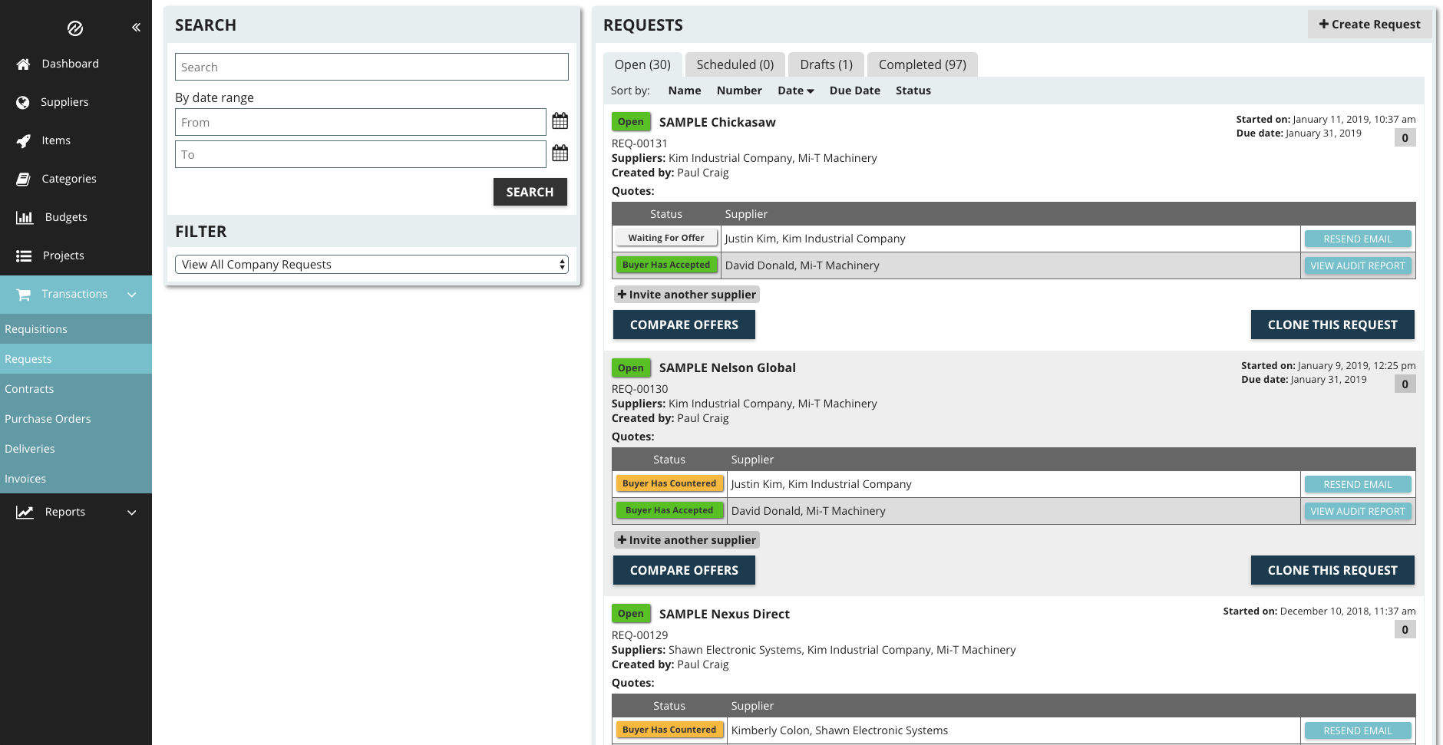Select the Suppliers icon in sidebar
The width and height of the screenshot is (1443, 745).
[24, 102]
